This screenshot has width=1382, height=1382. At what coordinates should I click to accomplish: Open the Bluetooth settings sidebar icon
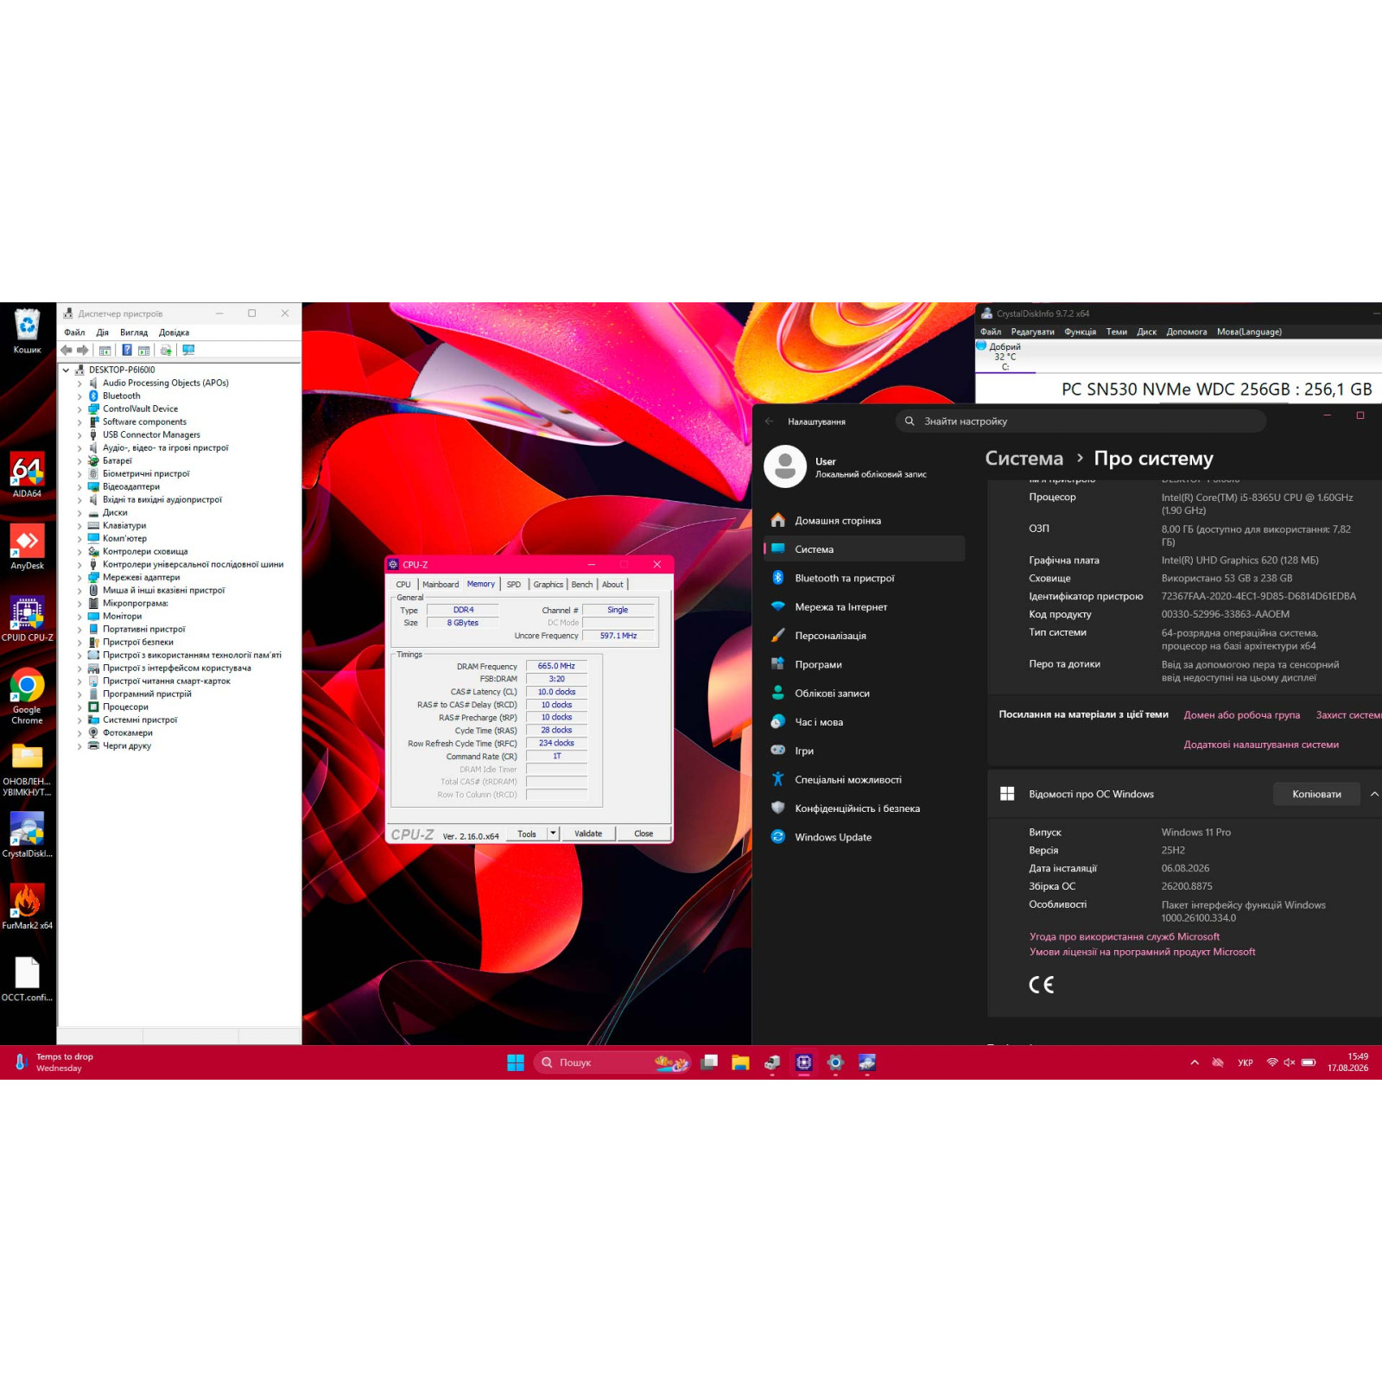[777, 578]
